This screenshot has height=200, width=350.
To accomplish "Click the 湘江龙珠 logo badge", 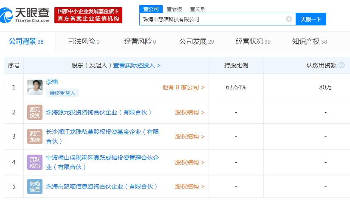I will point(35,136).
